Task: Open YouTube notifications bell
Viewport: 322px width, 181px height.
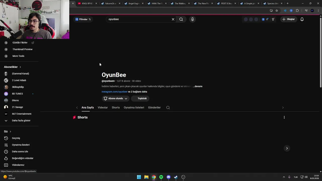Action: (x=302, y=19)
